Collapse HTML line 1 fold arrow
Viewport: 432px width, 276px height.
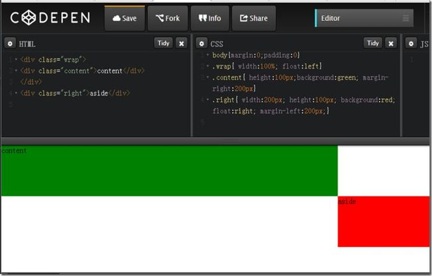(x=16, y=59)
